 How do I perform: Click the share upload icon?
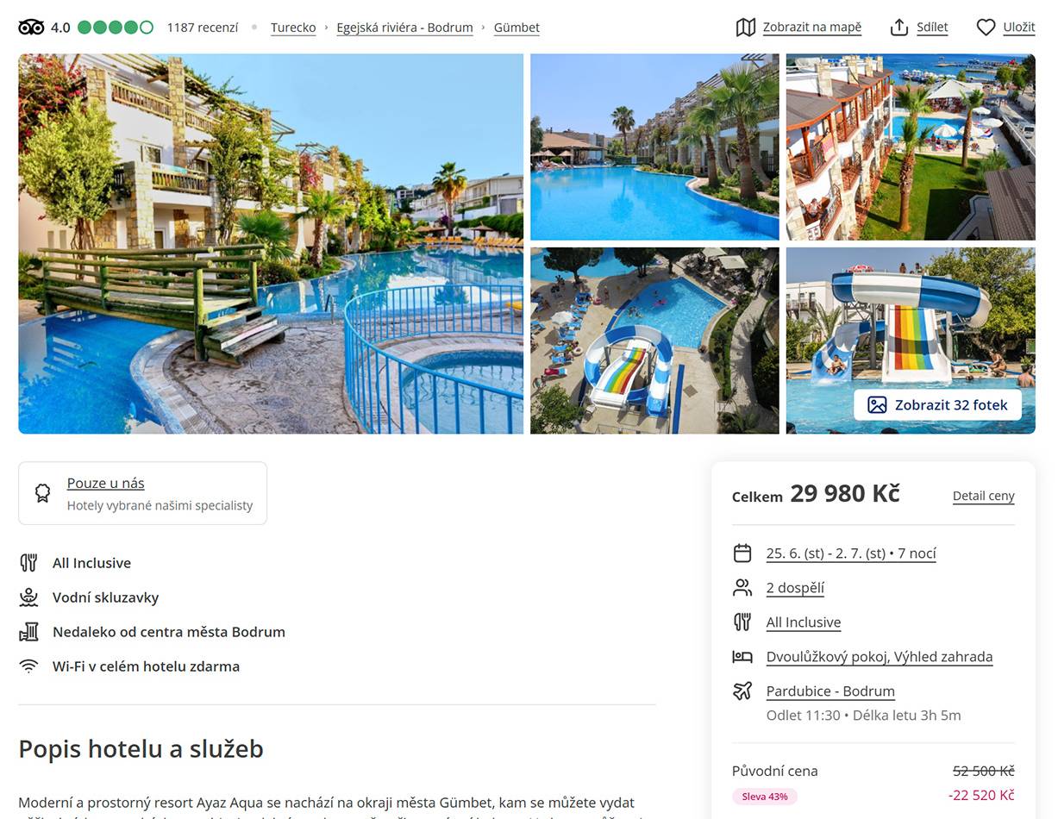click(x=899, y=28)
